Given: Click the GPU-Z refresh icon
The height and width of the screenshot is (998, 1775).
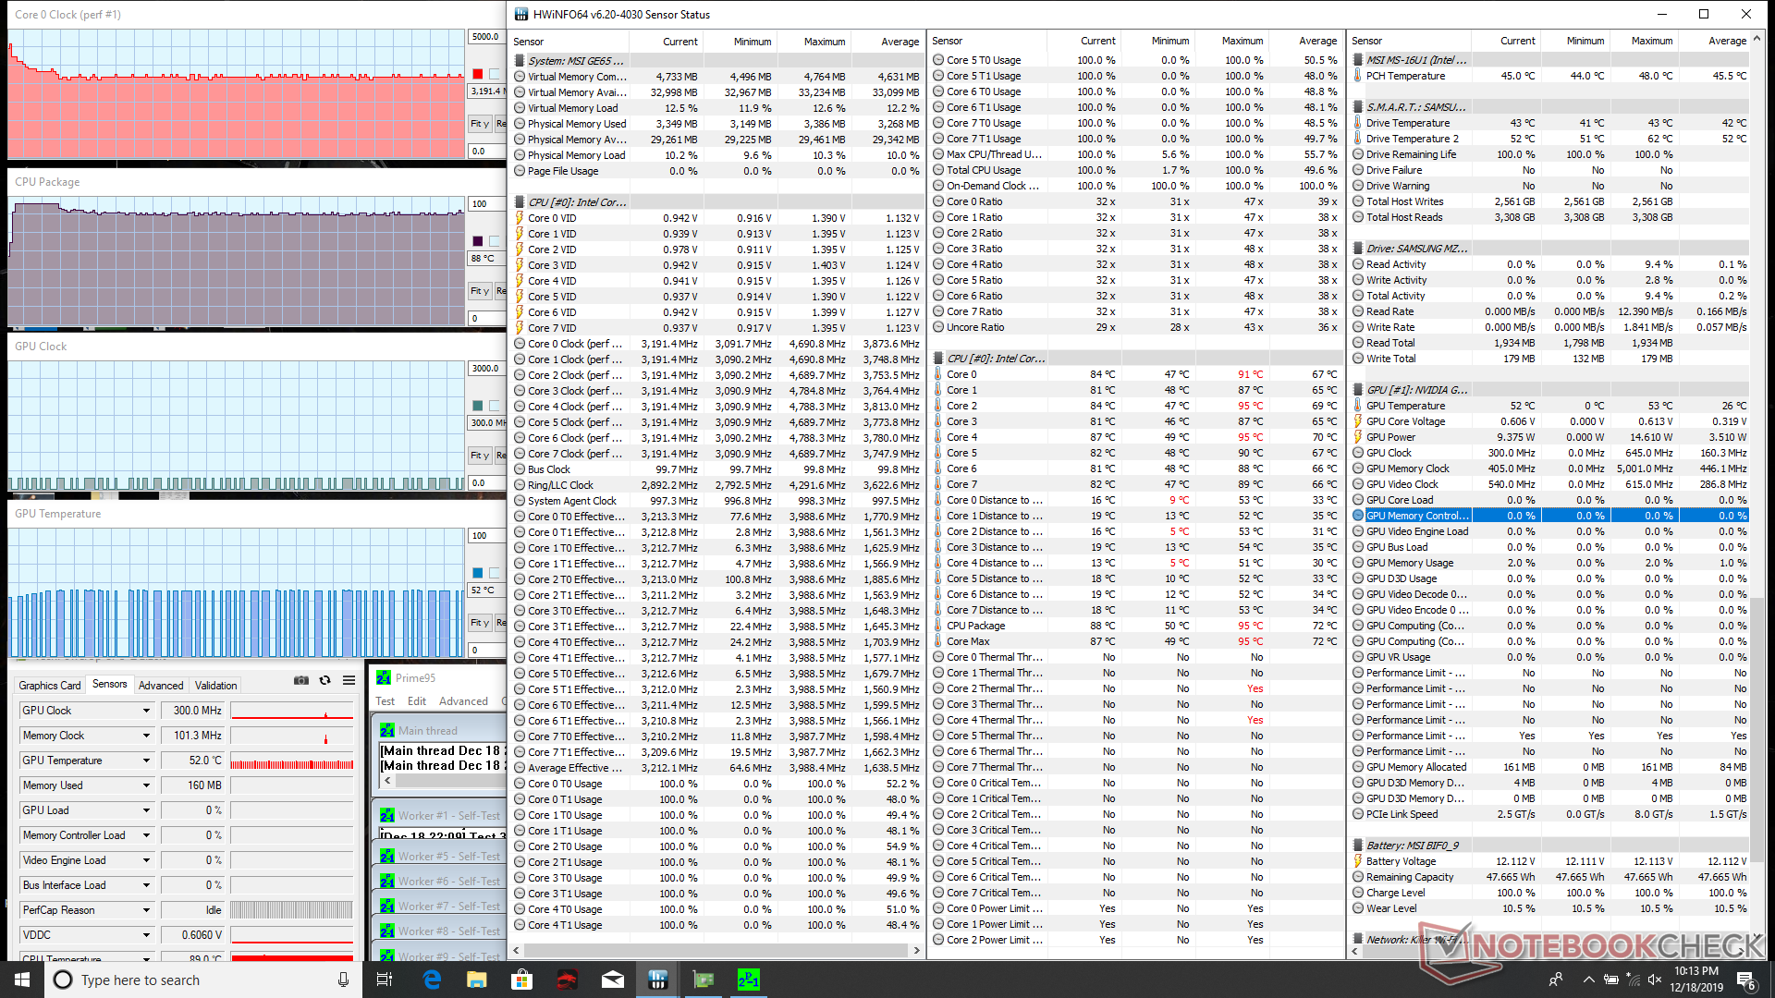Looking at the screenshot, I should tap(324, 680).
